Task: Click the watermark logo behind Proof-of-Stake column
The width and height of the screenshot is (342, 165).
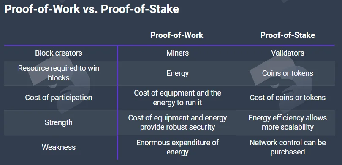Action: [281, 85]
